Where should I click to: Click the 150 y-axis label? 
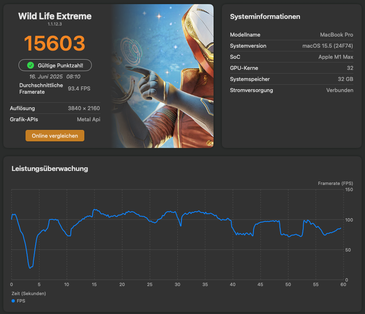point(349,189)
